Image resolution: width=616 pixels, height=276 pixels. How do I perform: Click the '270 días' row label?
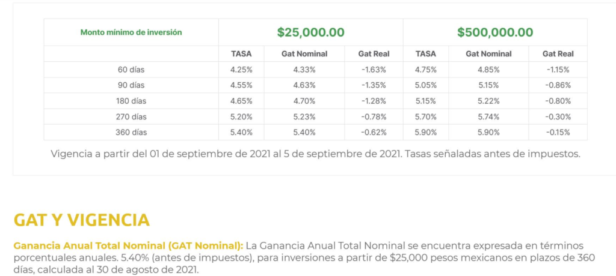click(131, 117)
